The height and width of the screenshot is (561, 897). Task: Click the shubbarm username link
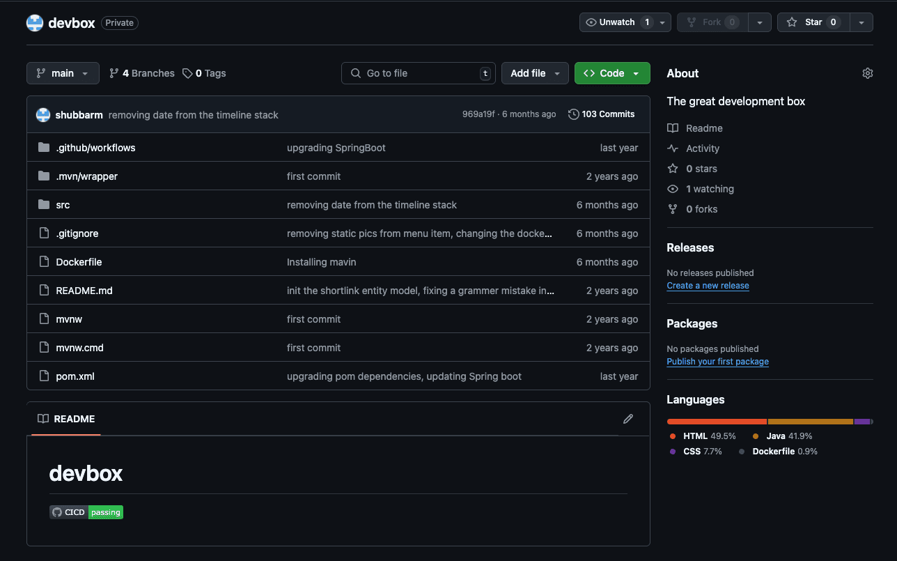coord(79,114)
